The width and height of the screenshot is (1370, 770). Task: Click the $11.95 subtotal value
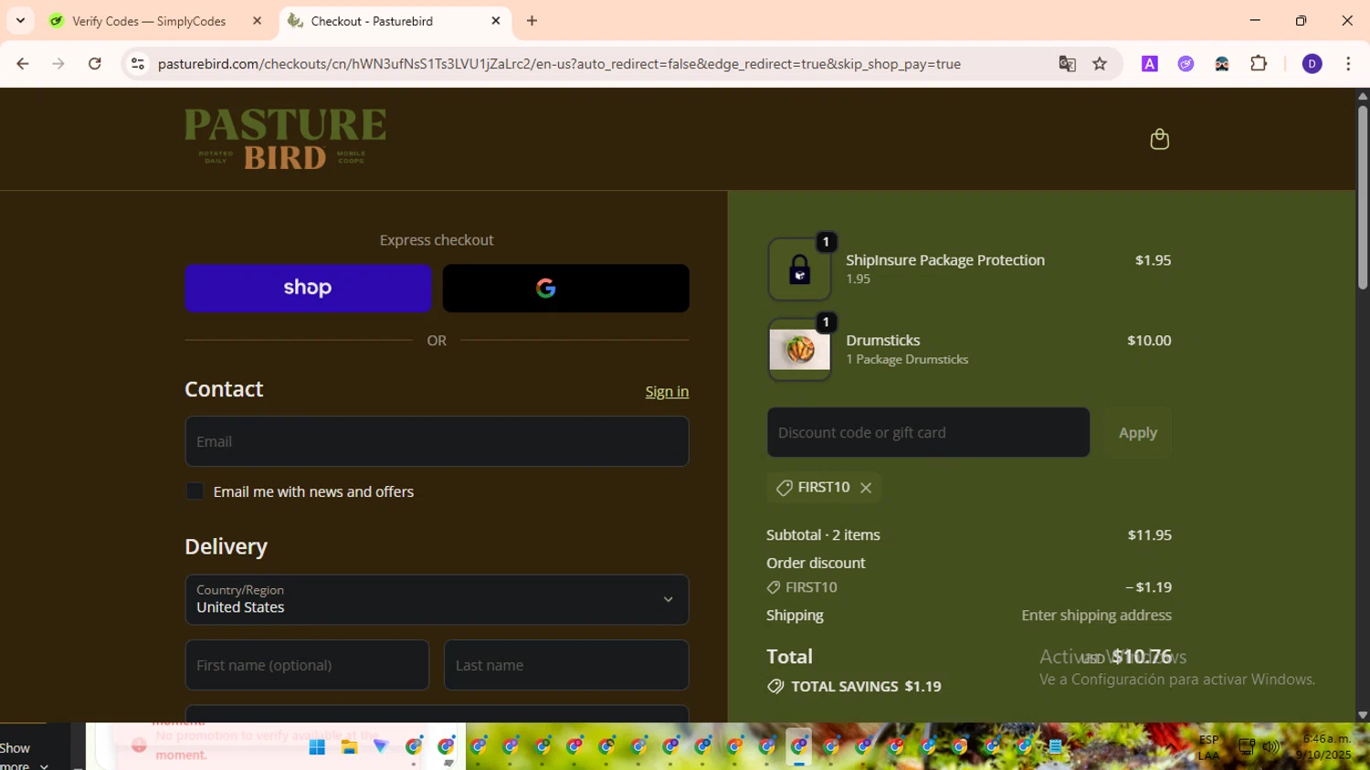(1150, 535)
